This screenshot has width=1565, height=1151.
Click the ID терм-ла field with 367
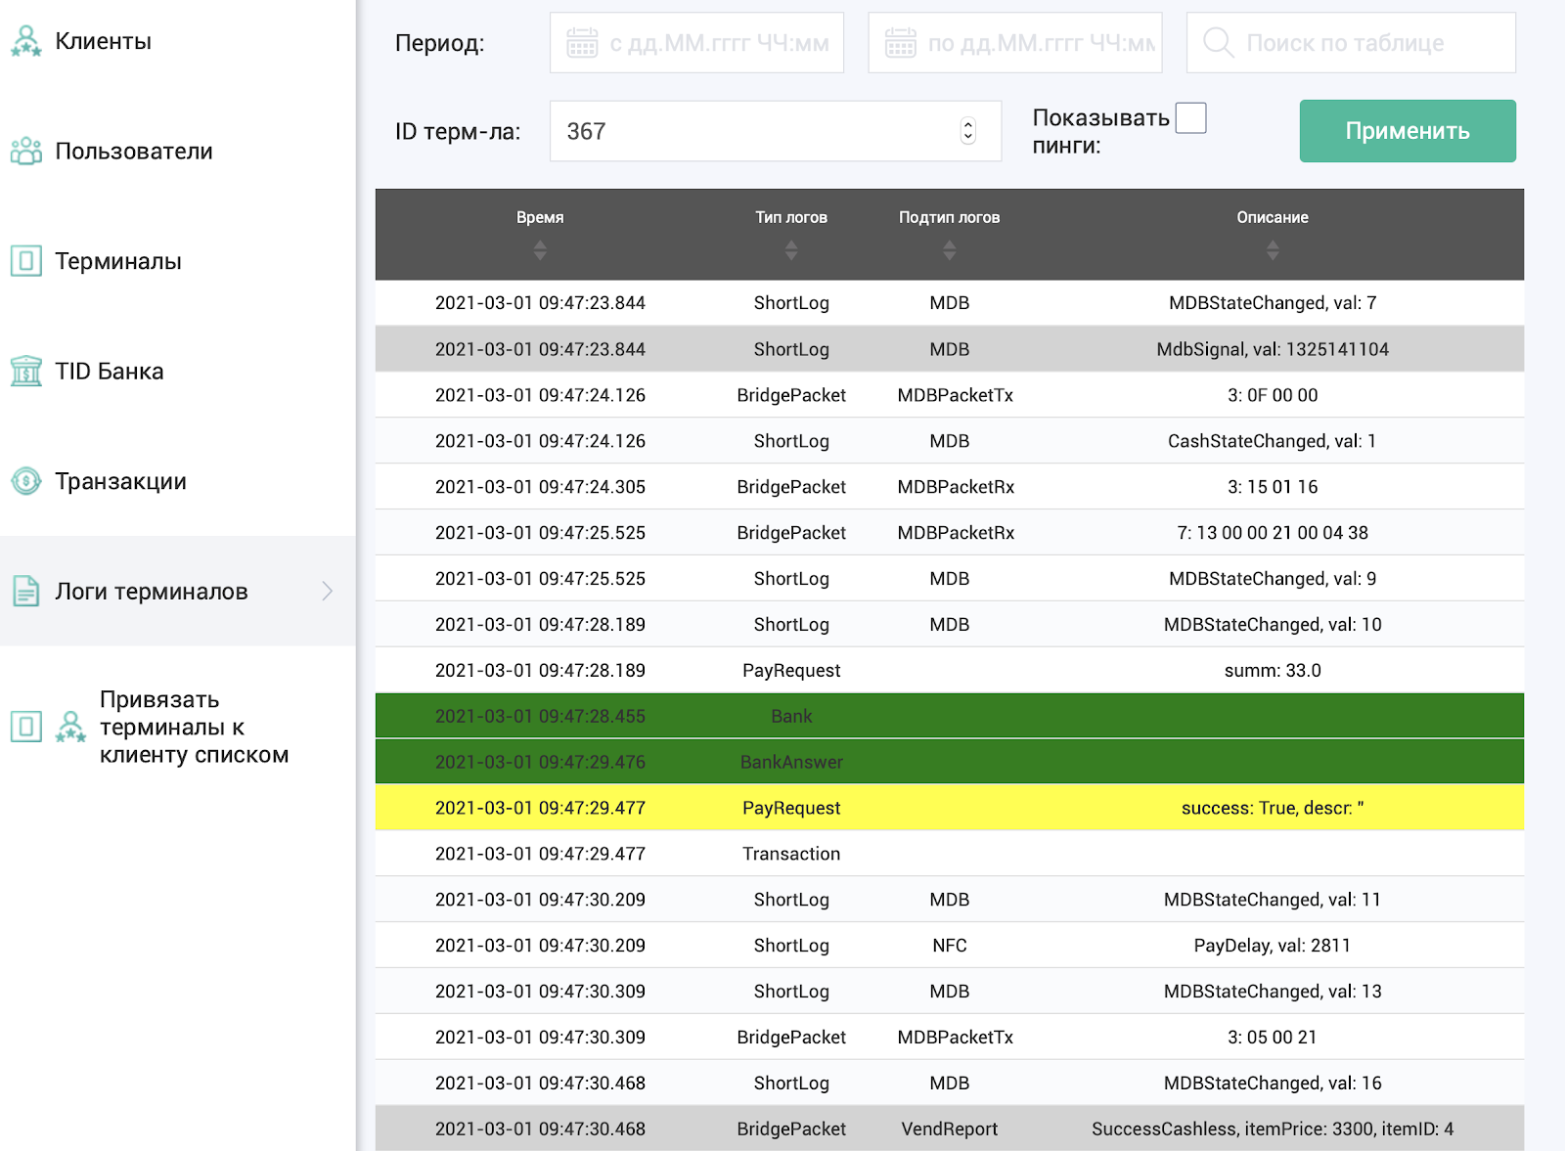pos(776,131)
